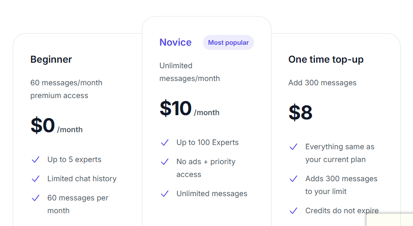Screen dimensions: 413x226
Task: Click the checkmark next to Adds 300 messages
Action: tap(293, 179)
